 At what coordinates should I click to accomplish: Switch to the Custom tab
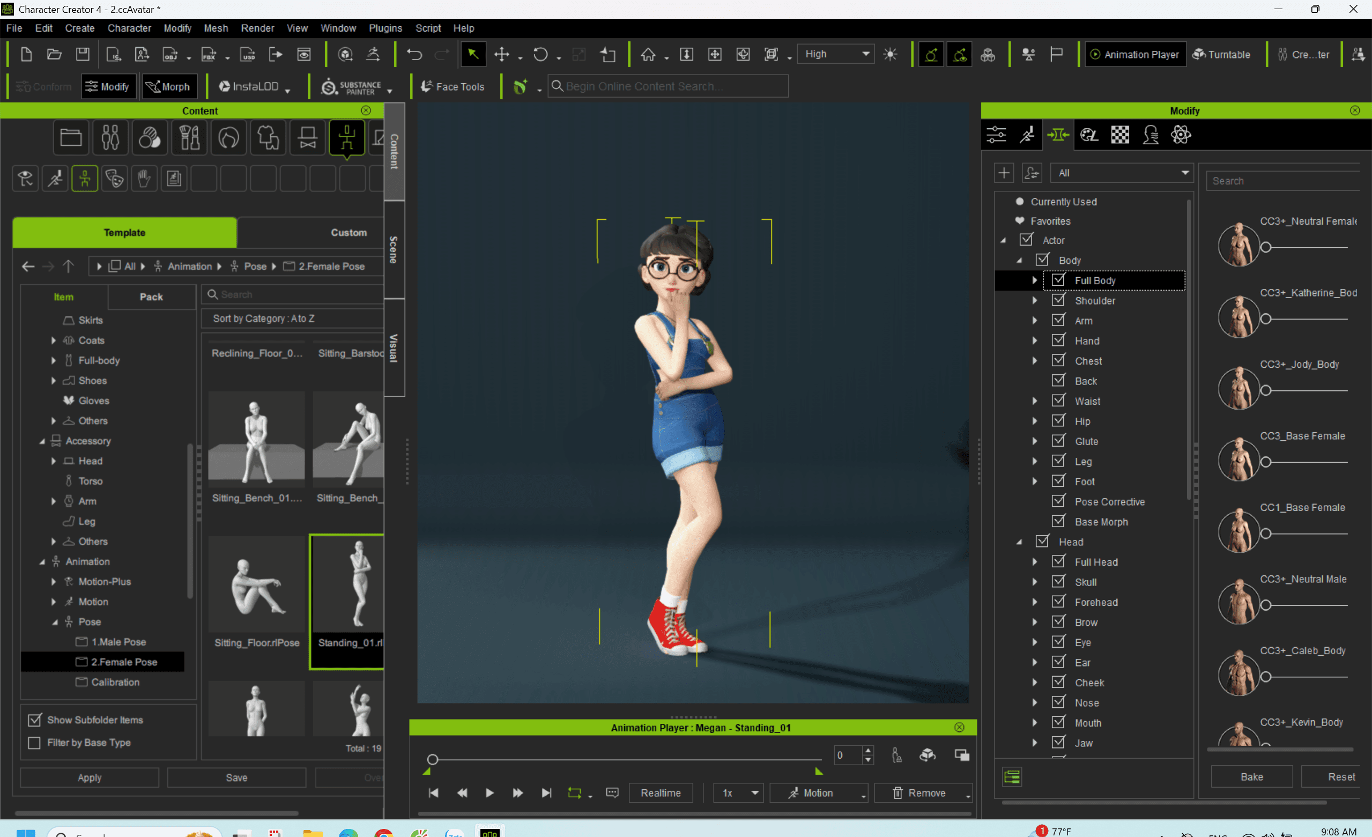tap(348, 232)
